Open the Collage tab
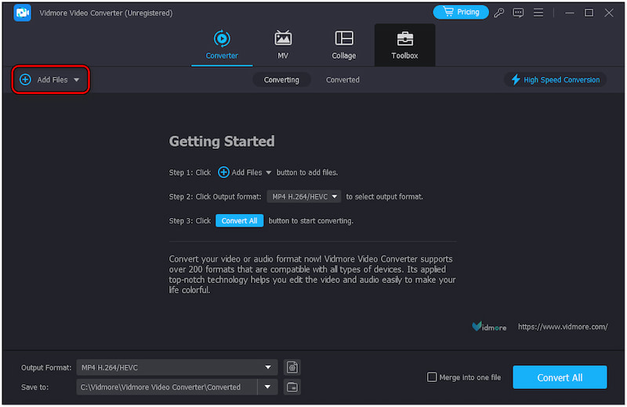The height and width of the screenshot is (407, 627). pyautogui.click(x=343, y=45)
